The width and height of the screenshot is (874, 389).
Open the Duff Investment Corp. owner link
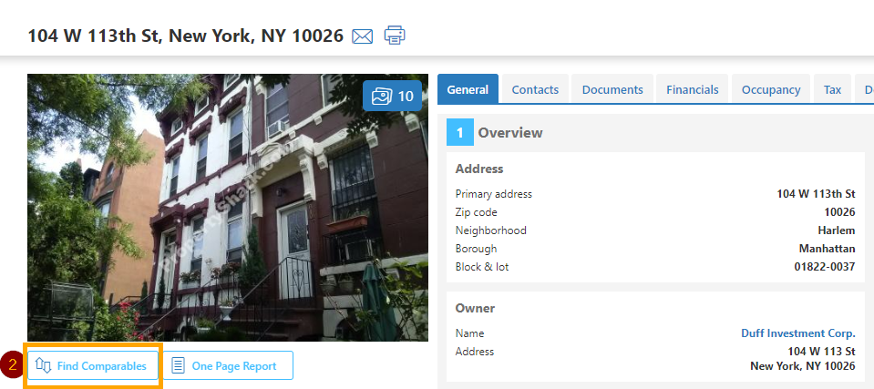tap(797, 333)
